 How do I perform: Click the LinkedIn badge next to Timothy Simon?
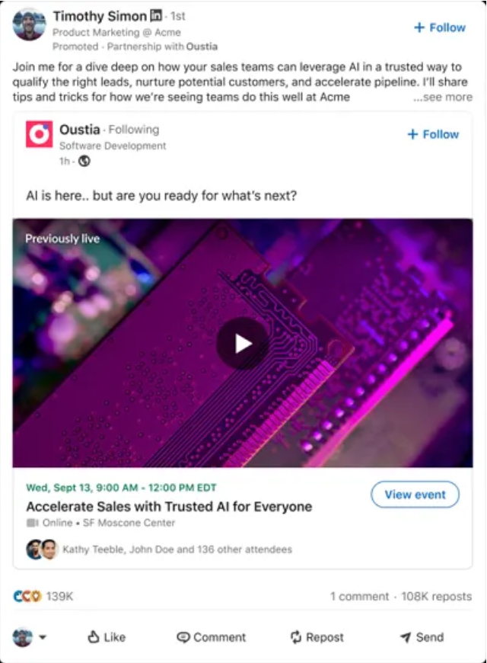point(156,16)
